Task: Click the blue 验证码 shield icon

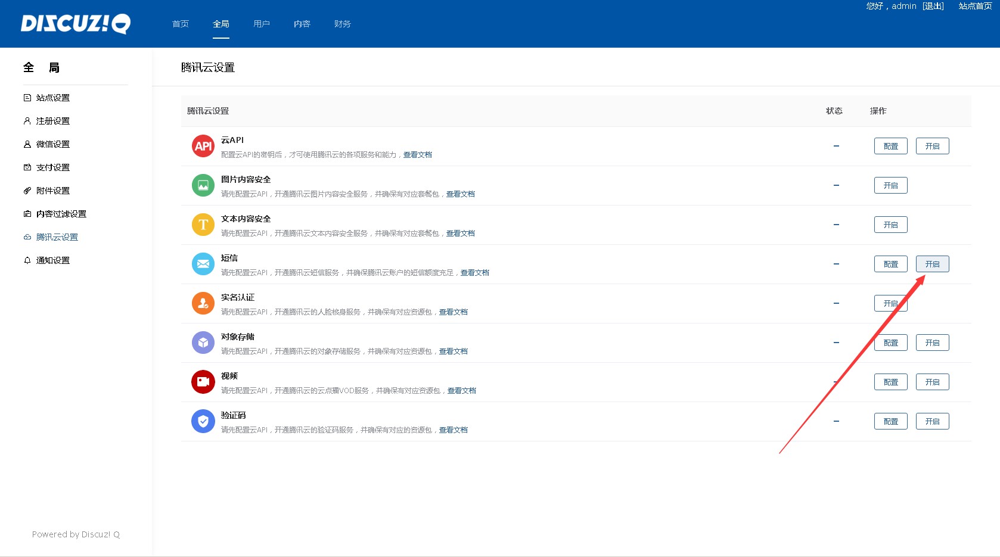Action: [203, 421]
